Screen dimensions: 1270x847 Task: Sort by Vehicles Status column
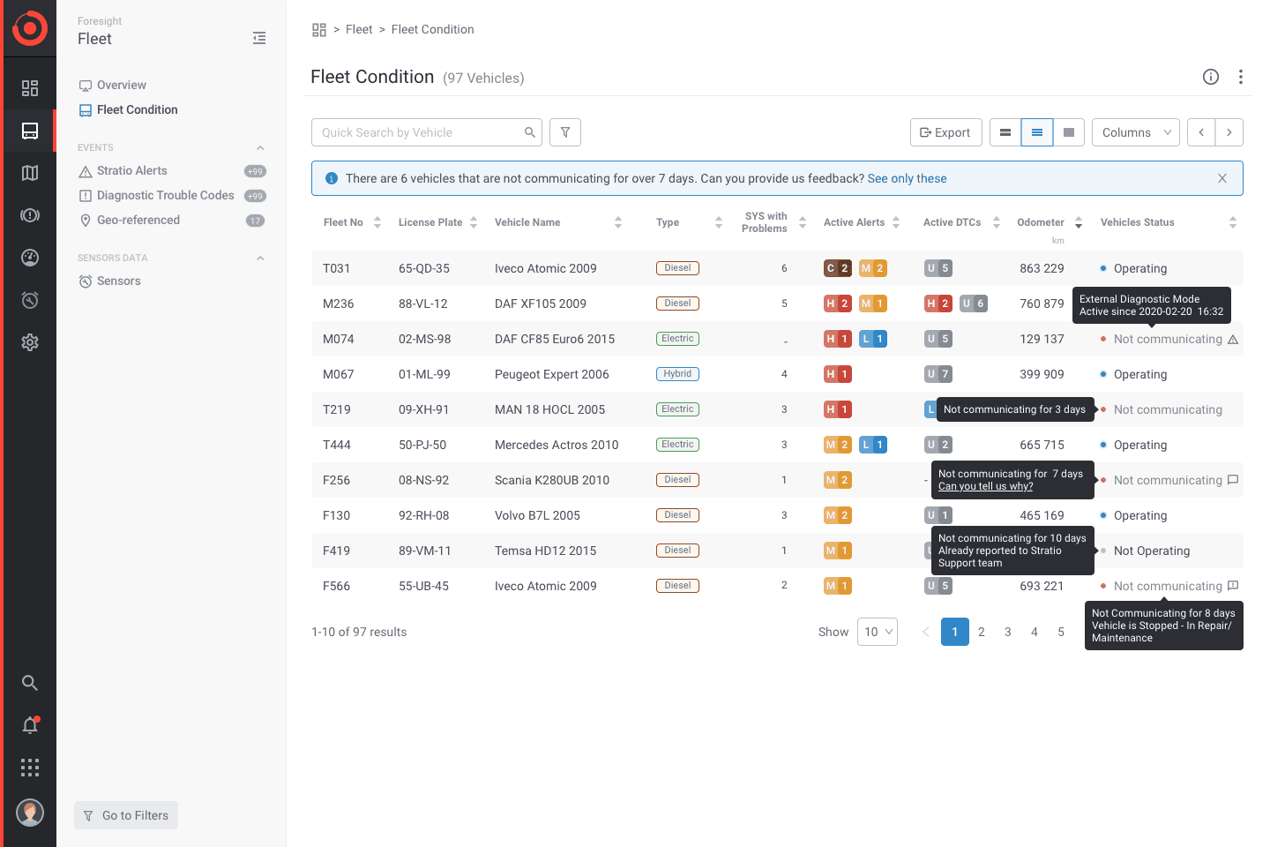(1233, 222)
